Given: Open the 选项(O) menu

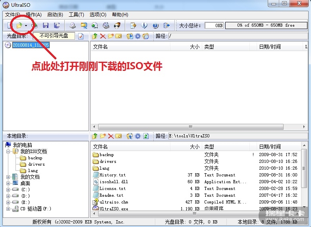Looking at the screenshot, I should (x=98, y=15).
